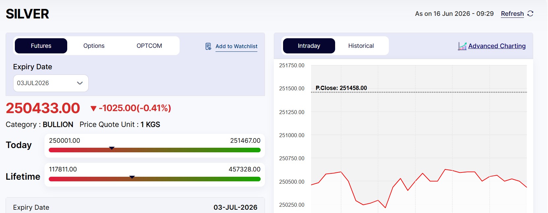548x213 pixels.
Task: Click the red down-triangle price change indicator
Action: click(93, 108)
